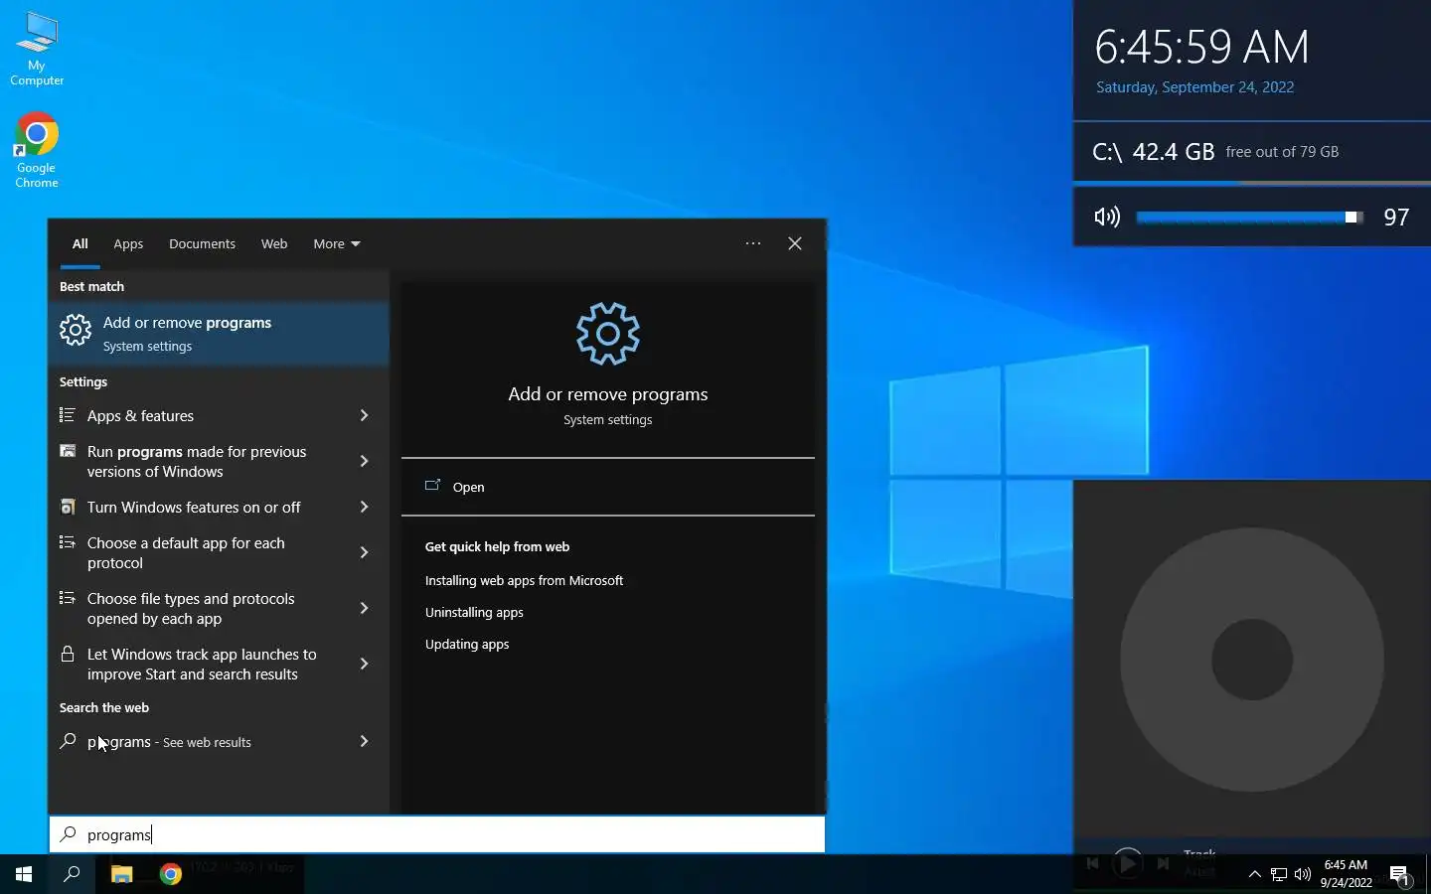The height and width of the screenshot is (894, 1431).
Task: Select the All search tab
Action: click(80, 243)
